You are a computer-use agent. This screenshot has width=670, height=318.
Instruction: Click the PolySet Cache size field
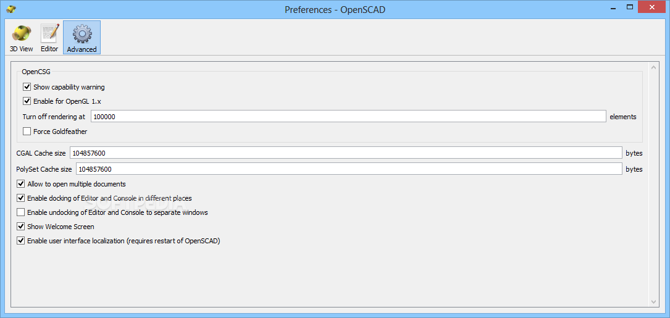coord(349,169)
